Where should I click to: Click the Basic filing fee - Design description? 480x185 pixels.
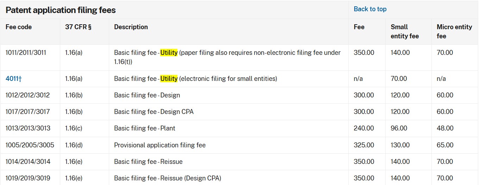click(x=147, y=95)
